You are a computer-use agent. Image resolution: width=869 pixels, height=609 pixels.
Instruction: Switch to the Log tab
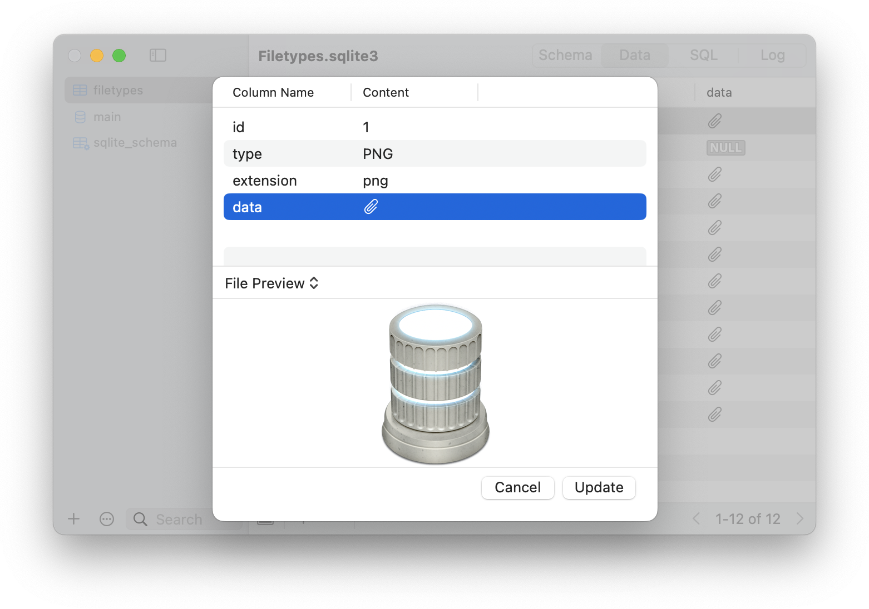coord(773,55)
